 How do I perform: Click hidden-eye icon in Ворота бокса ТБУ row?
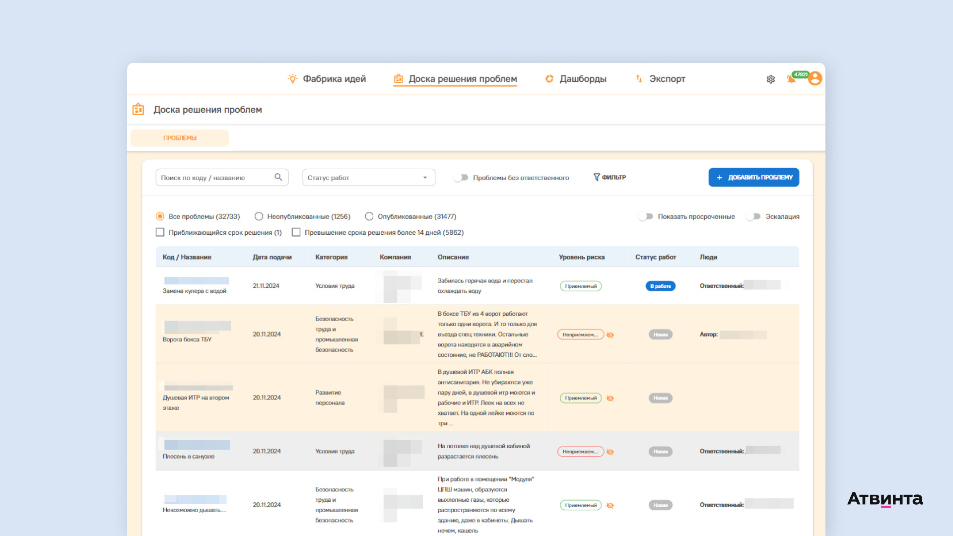pyautogui.click(x=610, y=335)
